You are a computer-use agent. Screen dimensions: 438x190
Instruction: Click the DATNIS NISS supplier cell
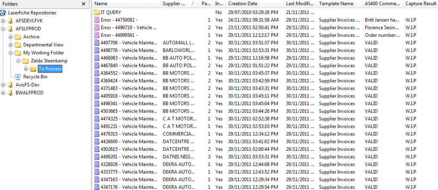pos(179,157)
